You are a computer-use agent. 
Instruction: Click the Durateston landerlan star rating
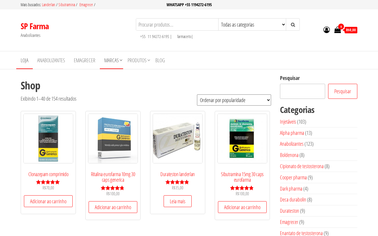point(177,182)
